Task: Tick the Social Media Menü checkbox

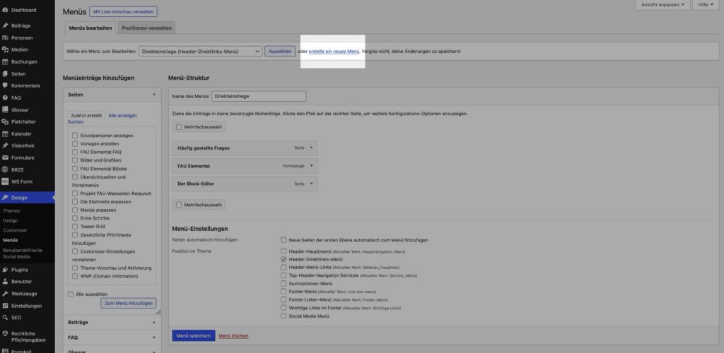Action: (x=284, y=316)
